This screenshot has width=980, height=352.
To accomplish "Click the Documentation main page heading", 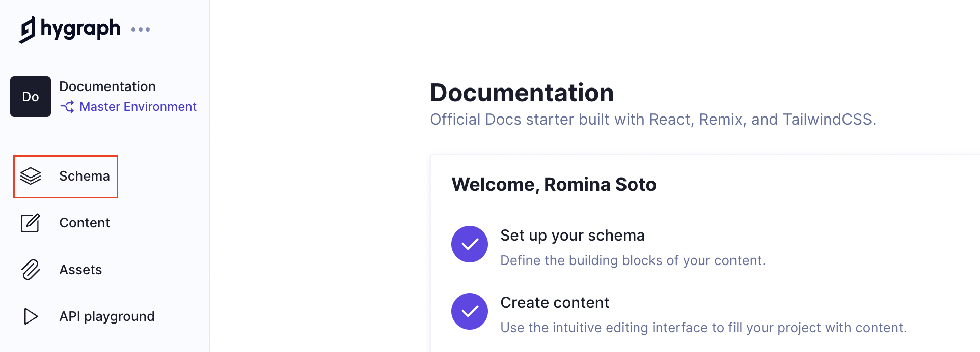I will point(522,93).
